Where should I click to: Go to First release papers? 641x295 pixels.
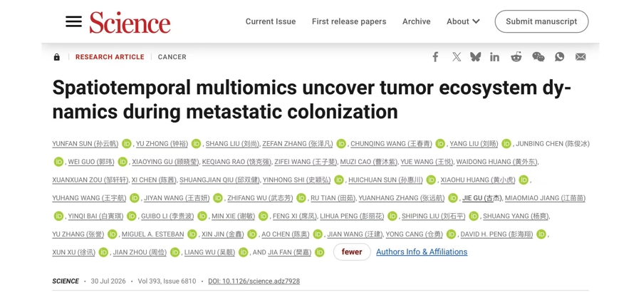pyautogui.click(x=349, y=21)
